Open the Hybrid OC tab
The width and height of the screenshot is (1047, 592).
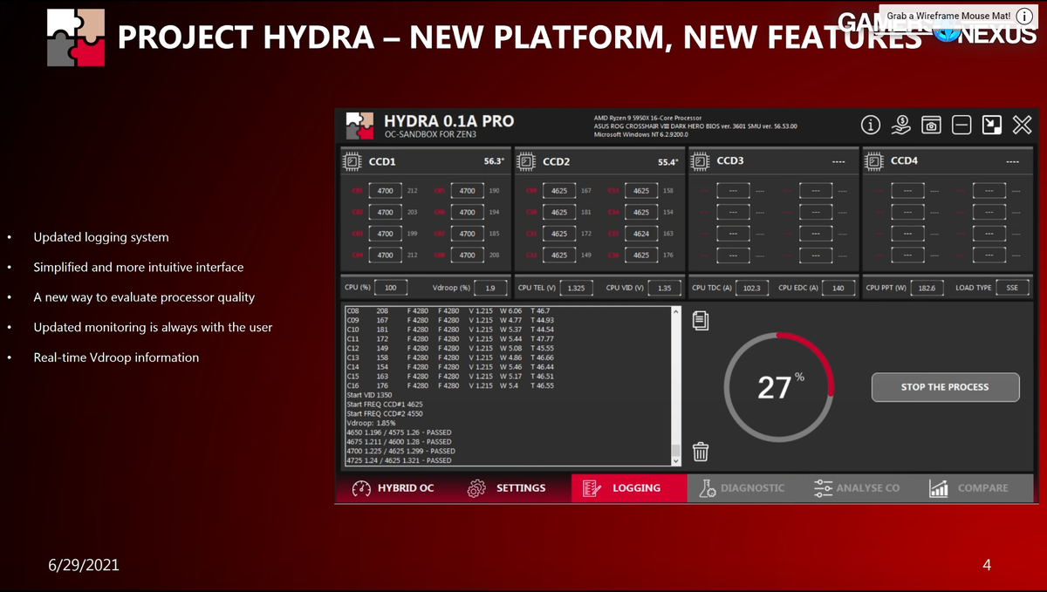pos(393,488)
